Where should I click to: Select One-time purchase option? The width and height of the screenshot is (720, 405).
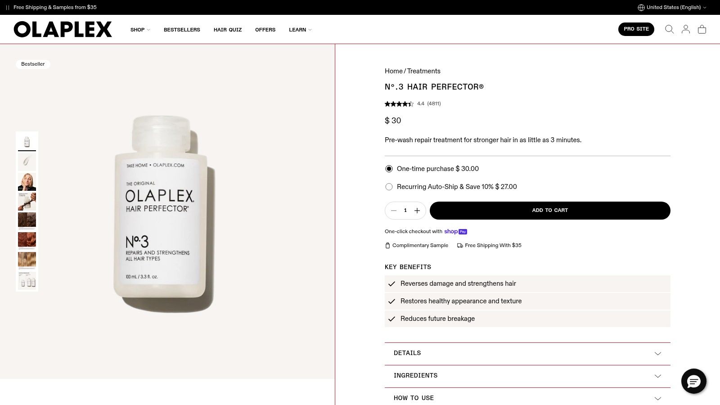[432, 169]
